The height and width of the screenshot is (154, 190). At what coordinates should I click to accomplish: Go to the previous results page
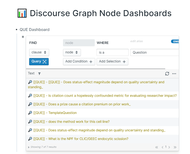click(x=162, y=147)
